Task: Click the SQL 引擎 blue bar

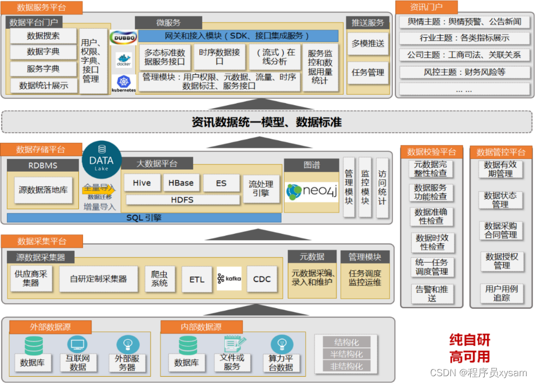Action: pyautogui.click(x=144, y=218)
